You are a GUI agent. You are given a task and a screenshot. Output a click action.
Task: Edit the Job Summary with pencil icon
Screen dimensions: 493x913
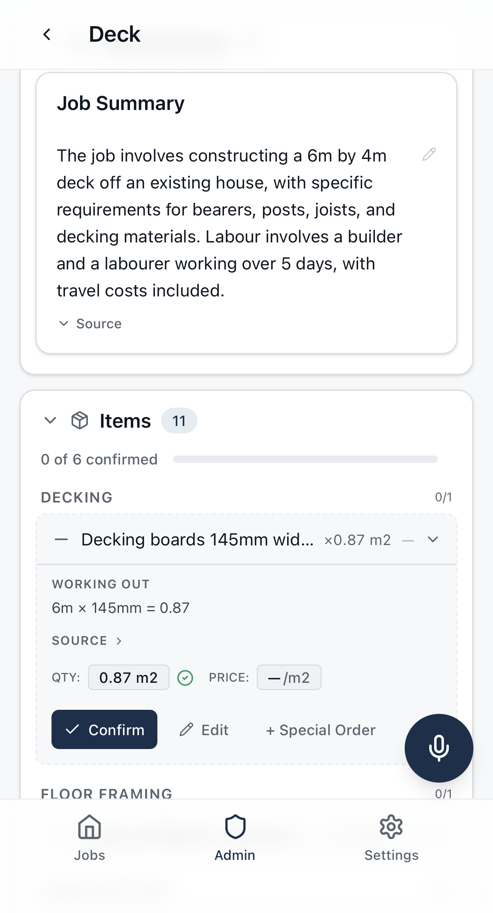point(429,155)
